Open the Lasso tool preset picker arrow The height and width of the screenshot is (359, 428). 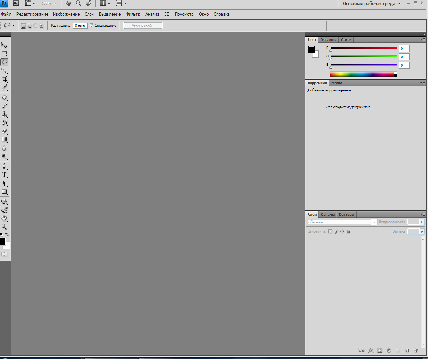(14, 26)
